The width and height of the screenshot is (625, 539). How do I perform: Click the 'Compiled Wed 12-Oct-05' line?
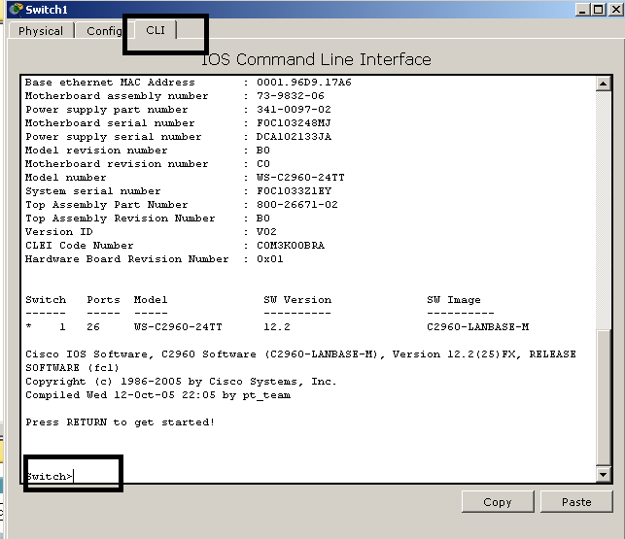157,395
